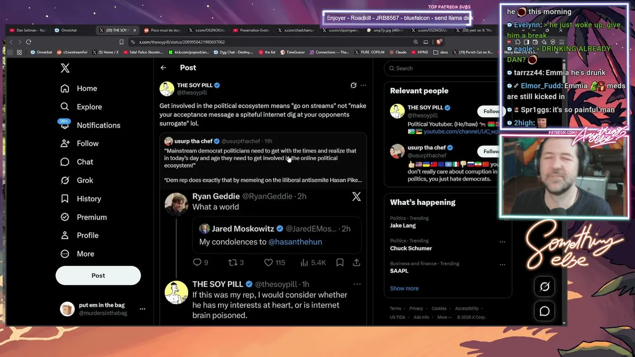This screenshot has width=635, height=357.
Task: Open the Chat section
Action: point(77,162)
